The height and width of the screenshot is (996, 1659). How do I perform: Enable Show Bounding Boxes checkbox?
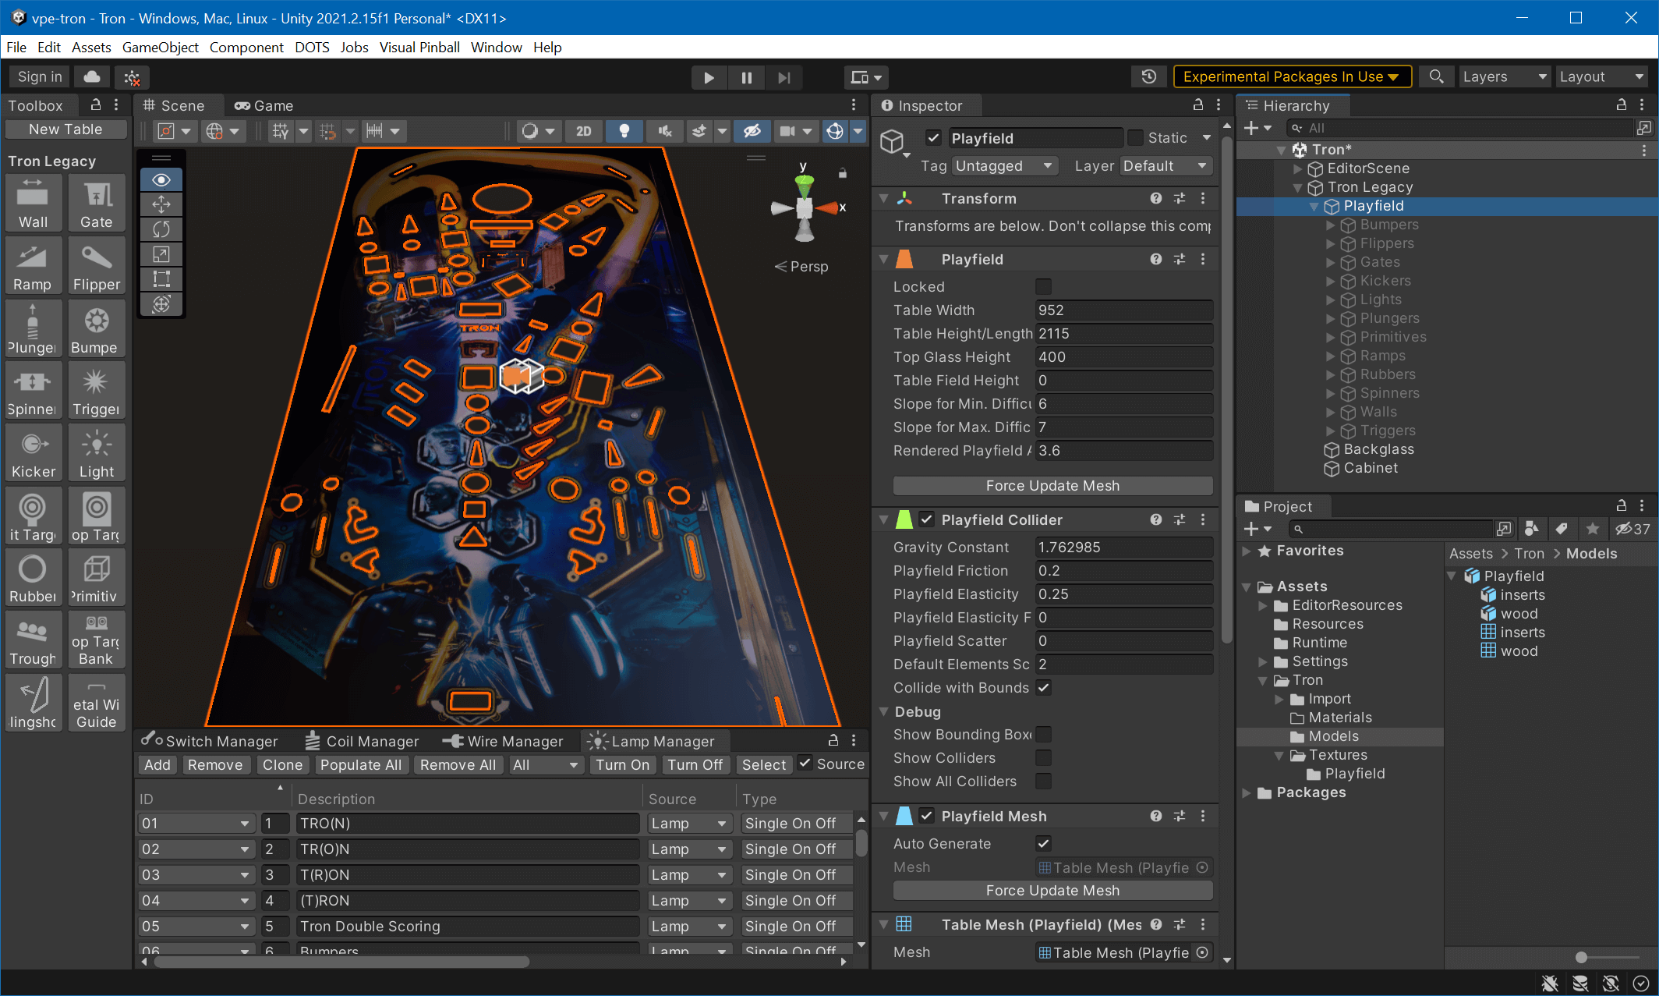pos(1043,735)
